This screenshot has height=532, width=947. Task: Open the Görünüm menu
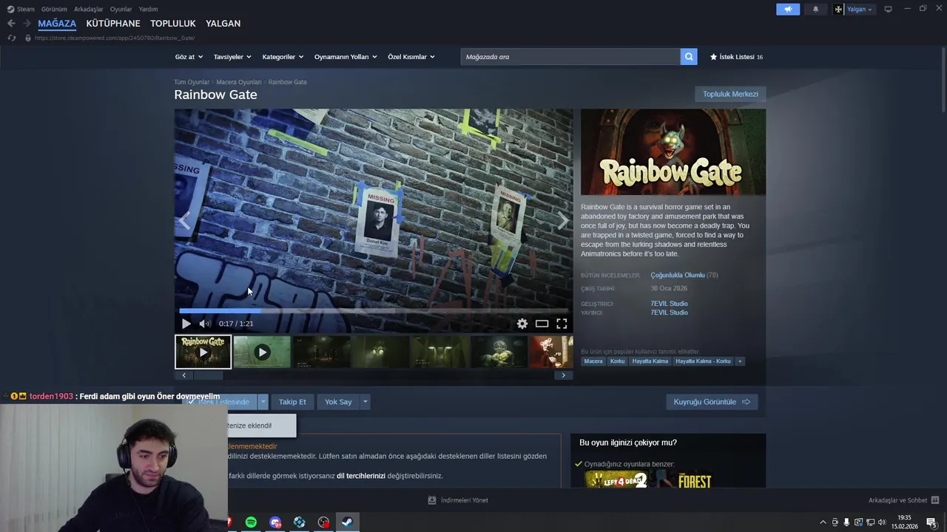point(54,9)
